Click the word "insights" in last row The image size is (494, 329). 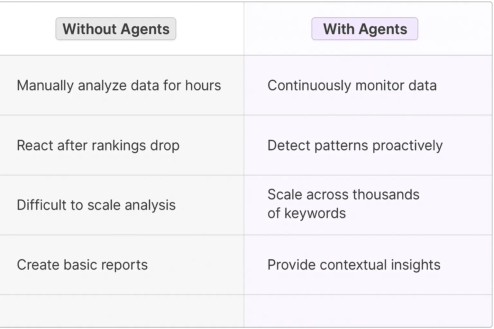416,265
